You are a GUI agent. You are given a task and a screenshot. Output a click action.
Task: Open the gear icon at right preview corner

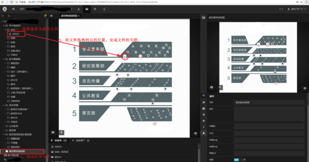[x=305, y=88]
